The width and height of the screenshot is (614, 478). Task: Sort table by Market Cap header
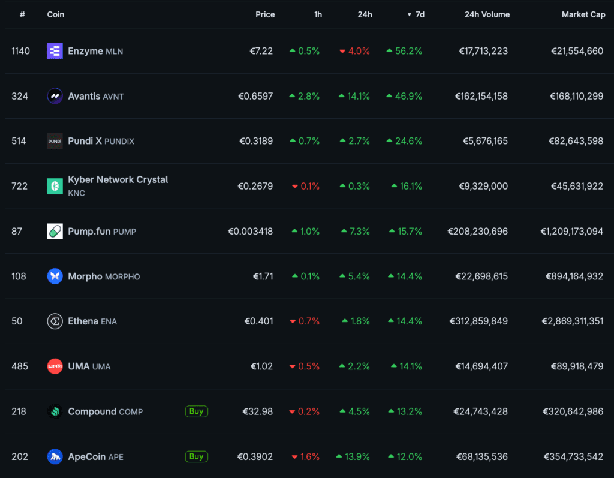pyautogui.click(x=583, y=14)
